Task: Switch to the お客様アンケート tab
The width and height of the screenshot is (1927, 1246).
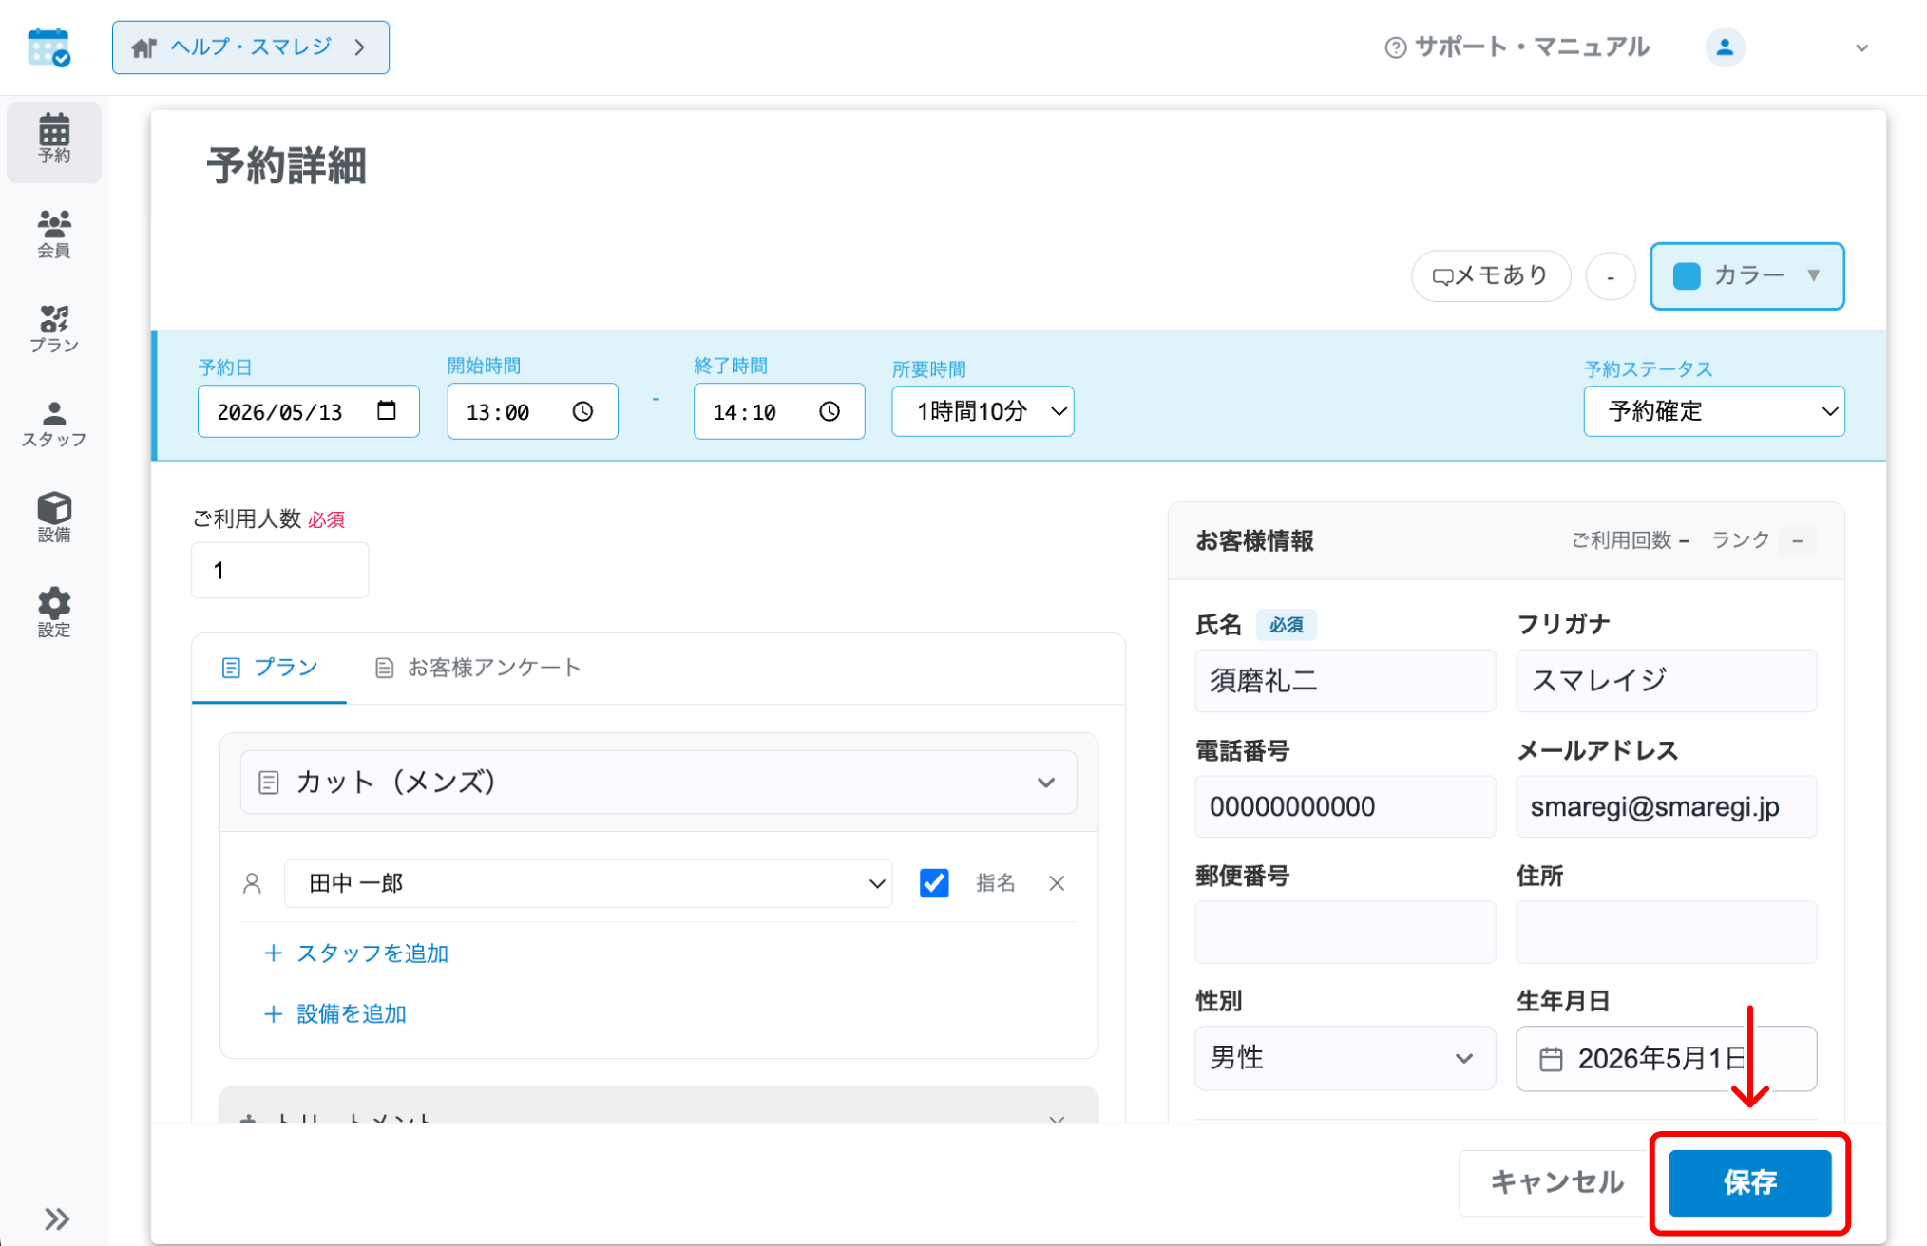Action: (x=478, y=668)
